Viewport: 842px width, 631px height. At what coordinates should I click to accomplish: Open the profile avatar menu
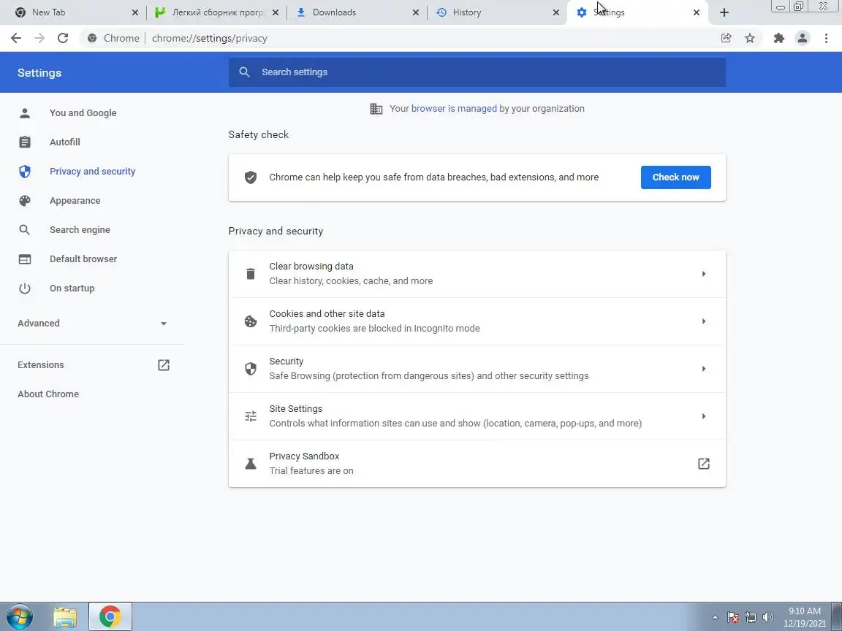(x=803, y=38)
